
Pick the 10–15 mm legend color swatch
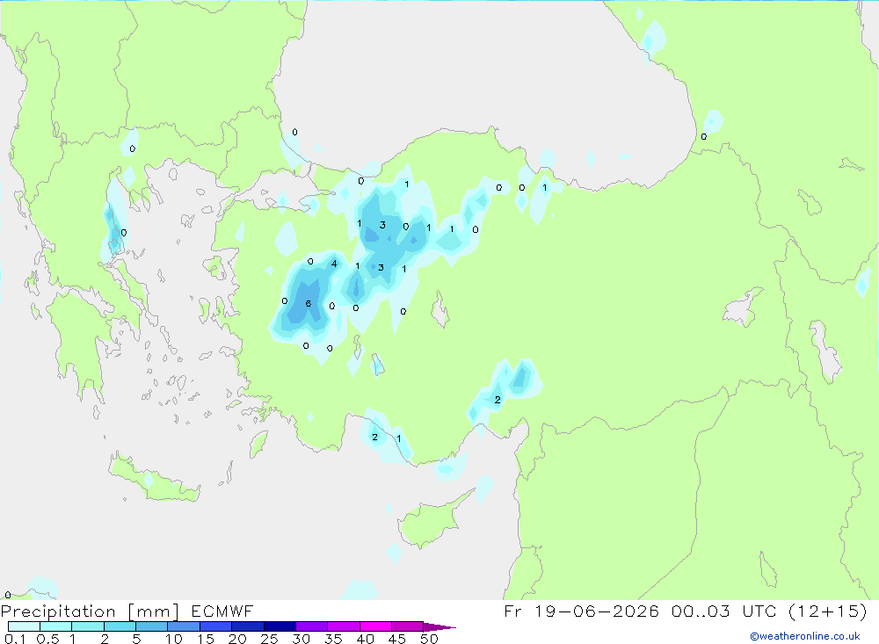click(x=184, y=626)
